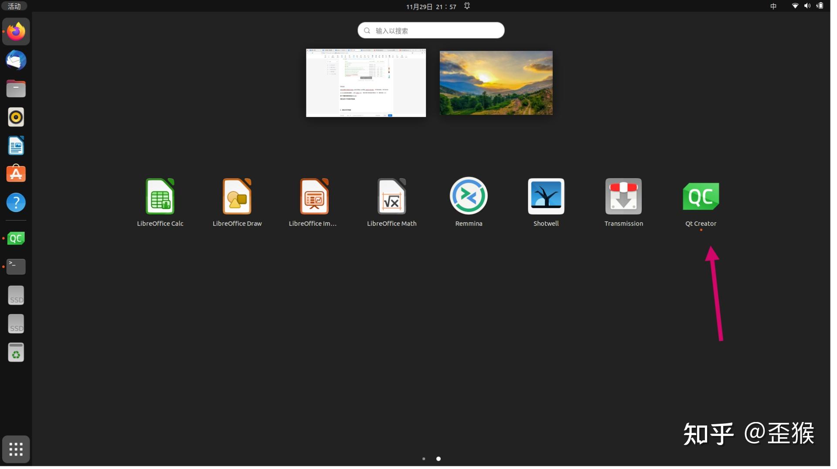Show all applications with the grid button

pos(16,449)
